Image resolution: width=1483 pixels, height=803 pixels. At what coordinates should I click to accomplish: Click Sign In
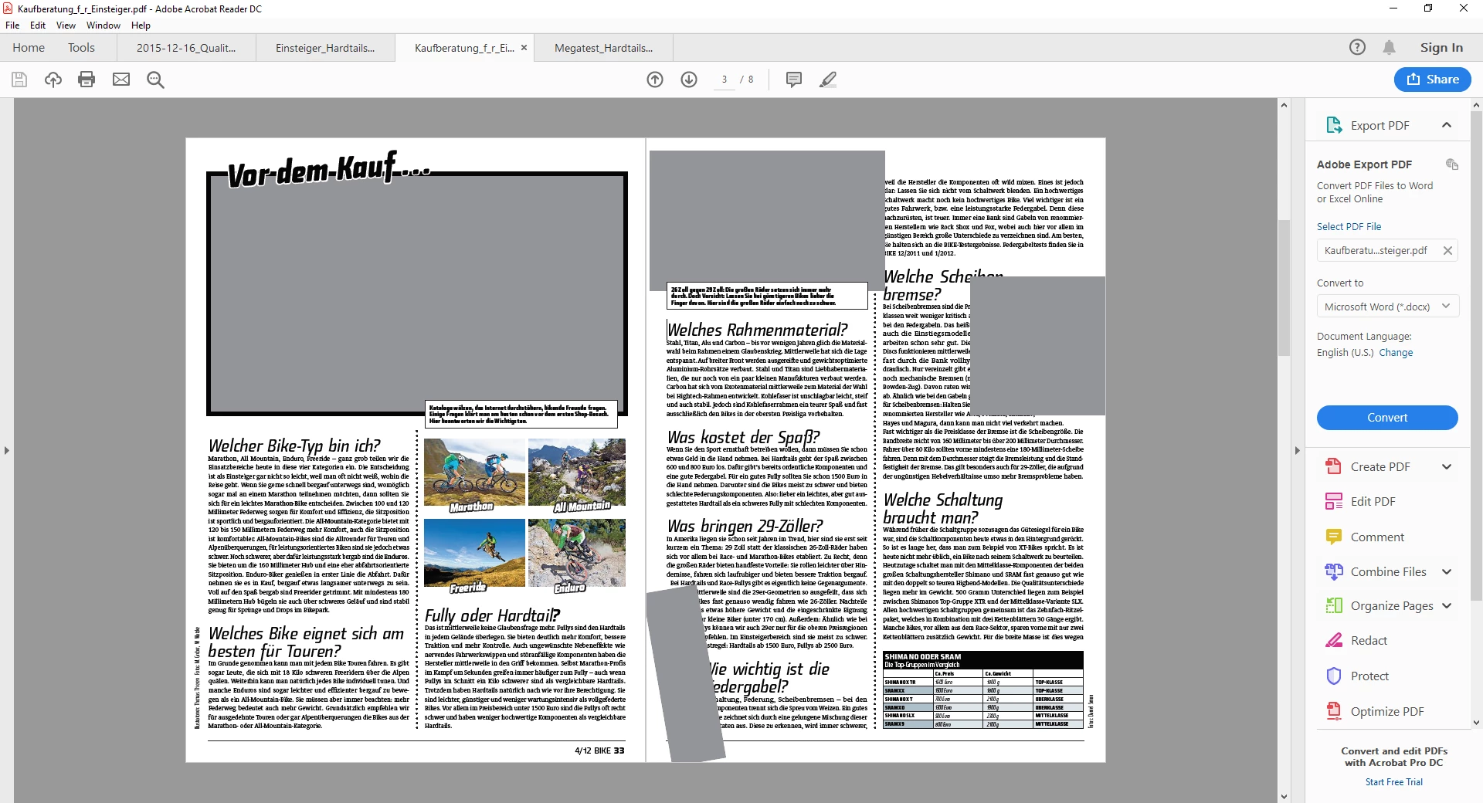[x=1441, y=47]
